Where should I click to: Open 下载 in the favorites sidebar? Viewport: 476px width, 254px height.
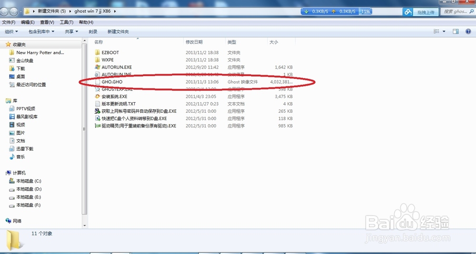[20, 68]
